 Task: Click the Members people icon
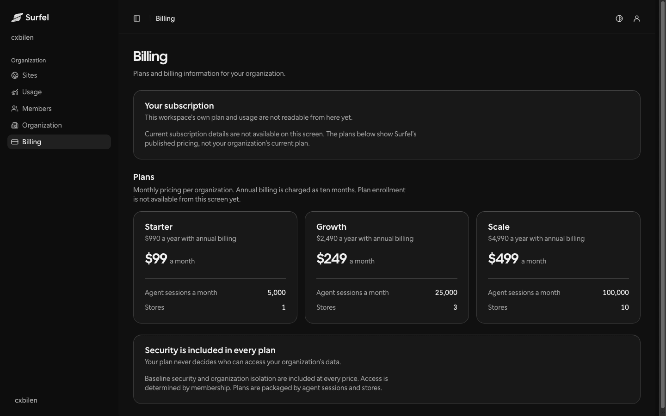[15, 109]
